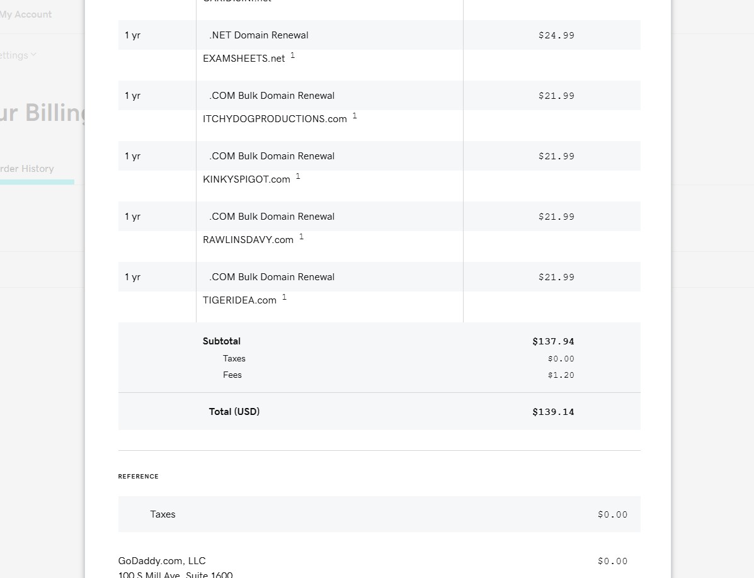754x578 pixels.
Task: Click footnote marker beside EXAMSHEETS.net
Action: (293, 55)
